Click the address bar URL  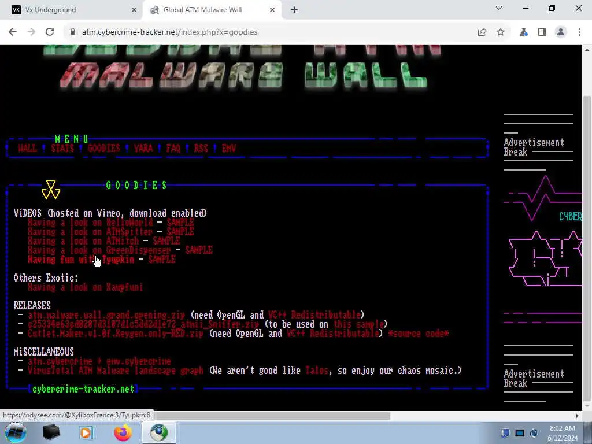pos(170,32)
